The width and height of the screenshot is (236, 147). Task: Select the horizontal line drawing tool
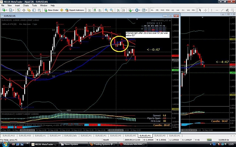point(217,10)
